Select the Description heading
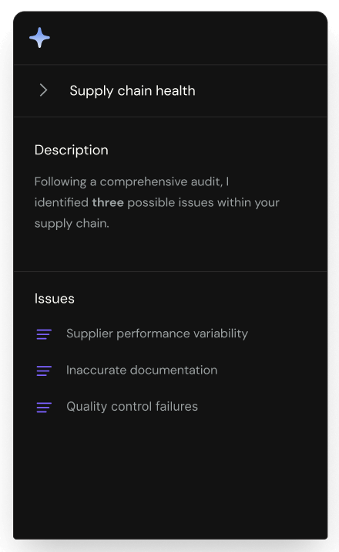This screenshot has width=339, height=552. 72,151
